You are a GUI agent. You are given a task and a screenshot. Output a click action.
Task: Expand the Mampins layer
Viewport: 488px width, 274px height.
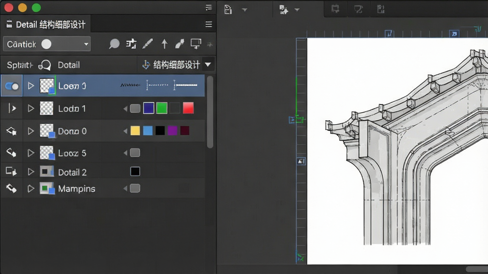pyautogui.click(x=30, y=188)
